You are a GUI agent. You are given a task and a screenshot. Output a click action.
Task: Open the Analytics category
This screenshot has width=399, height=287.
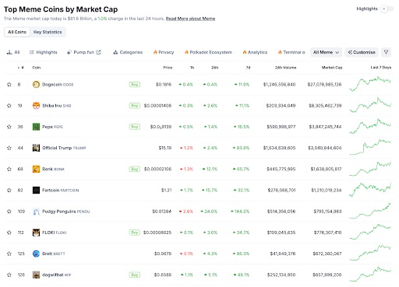point(255,52)
